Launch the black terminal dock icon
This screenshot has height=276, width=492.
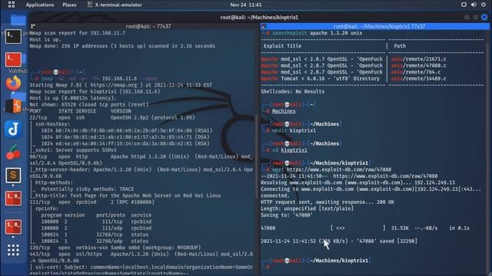tap(13, 36)
